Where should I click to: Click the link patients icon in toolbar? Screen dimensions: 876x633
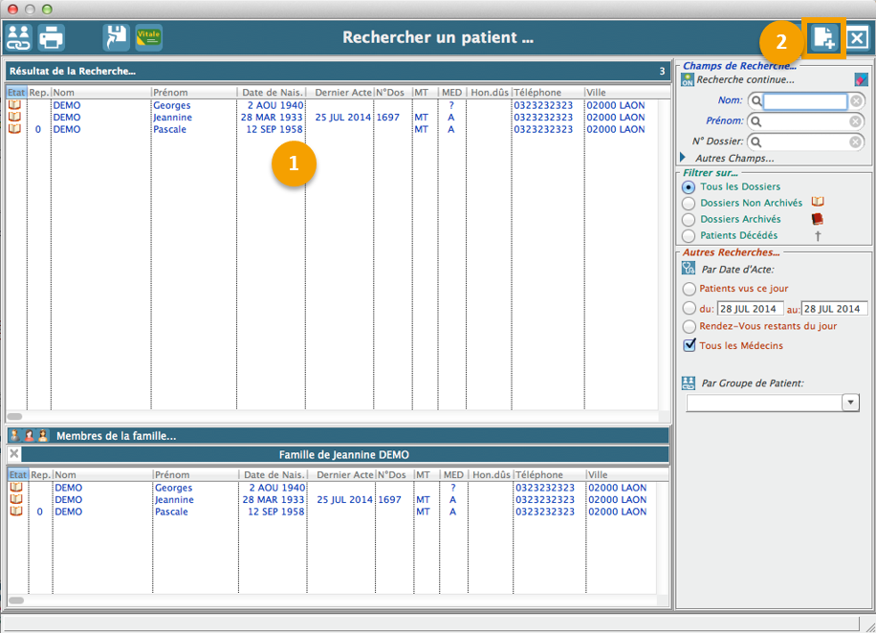[19, 38]
